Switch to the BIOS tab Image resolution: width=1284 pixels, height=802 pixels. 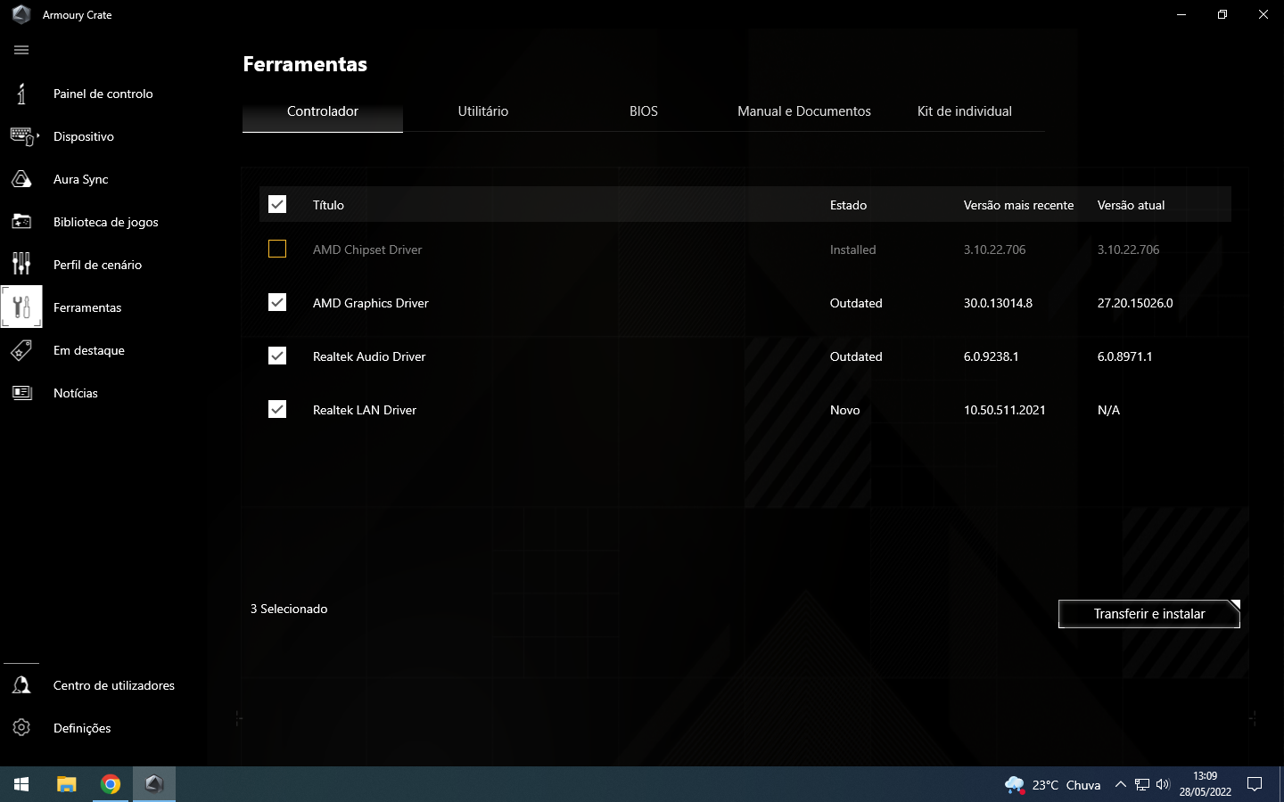coord(644,111)
